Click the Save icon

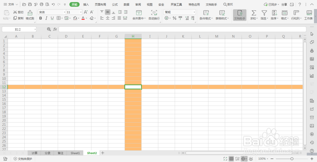point(30,4)
